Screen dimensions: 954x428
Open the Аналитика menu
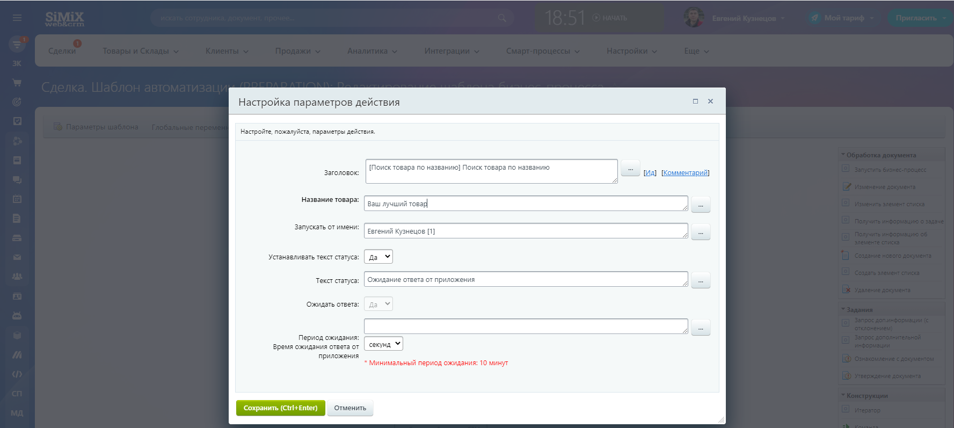pos(372,51)
